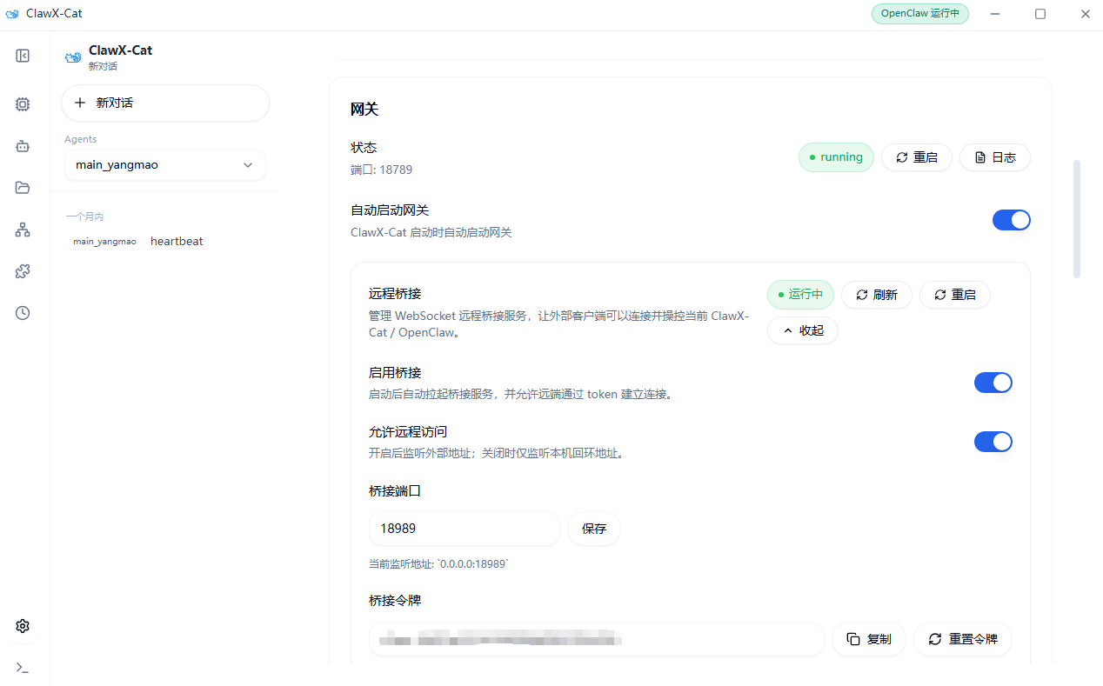The height and width of the screenshot is (686, 1103).
Task: Select the main_yangmao conversation
Action: [104, 241]
